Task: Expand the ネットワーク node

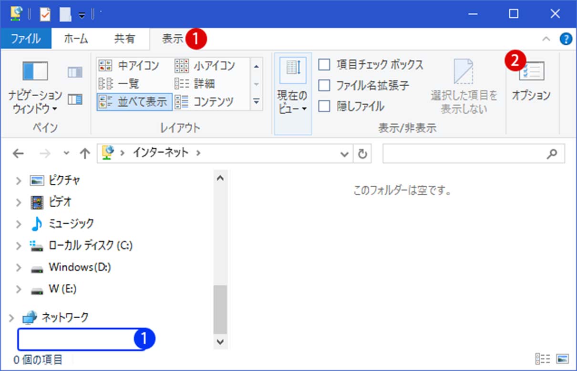Action: click(x=11, y=317)
